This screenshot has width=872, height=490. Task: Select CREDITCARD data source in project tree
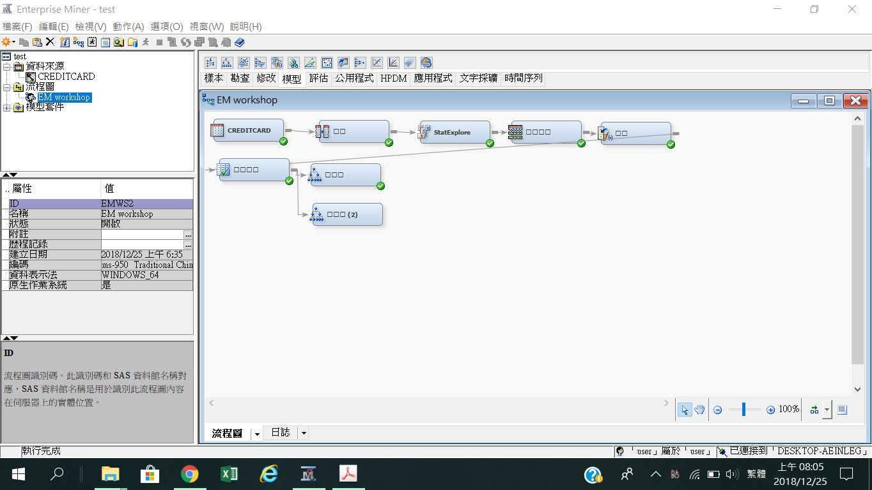[x=66, y=77]
